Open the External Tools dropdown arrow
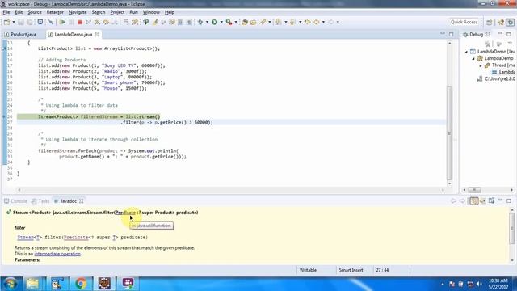517x291 pixels. coord(236,22)
